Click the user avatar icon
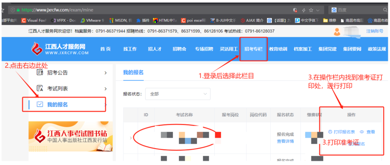 pos(337,31)
